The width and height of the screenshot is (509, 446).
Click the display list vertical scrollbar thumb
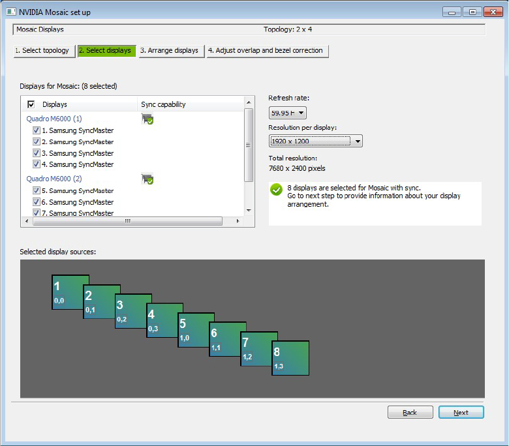(x=249, y=145)
